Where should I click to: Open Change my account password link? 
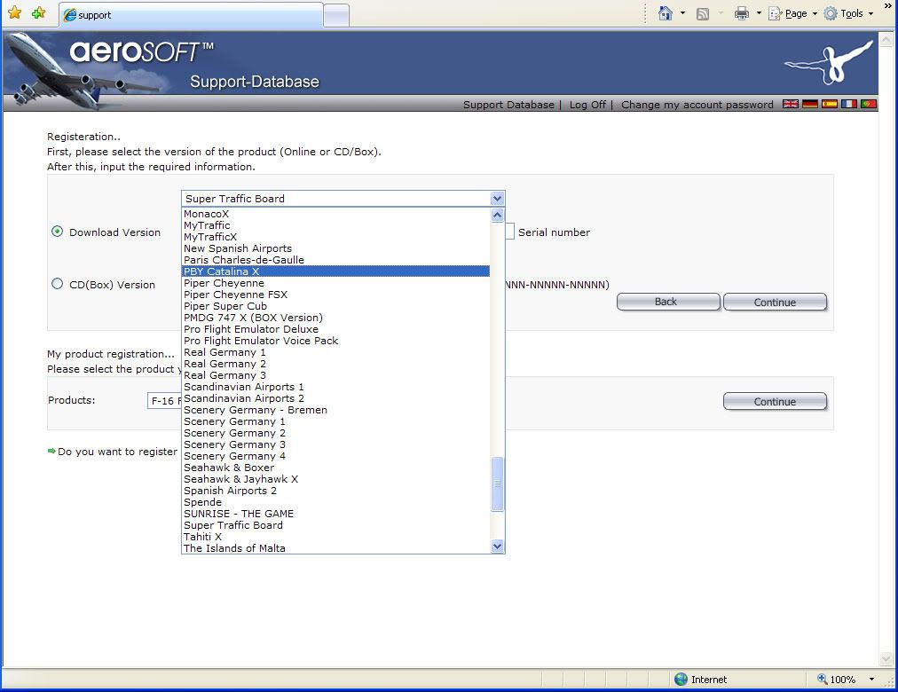pyautogui.click(x=697, y=105)
